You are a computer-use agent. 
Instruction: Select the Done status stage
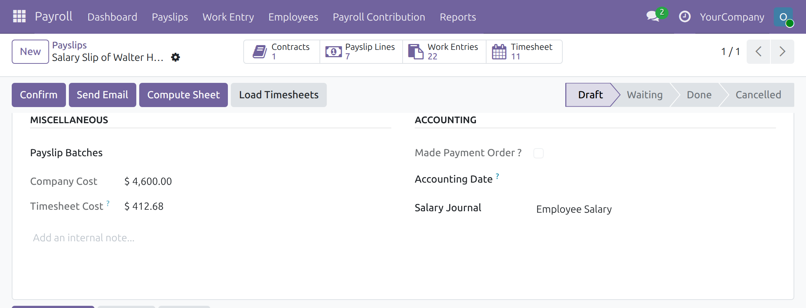coord(699,95)
